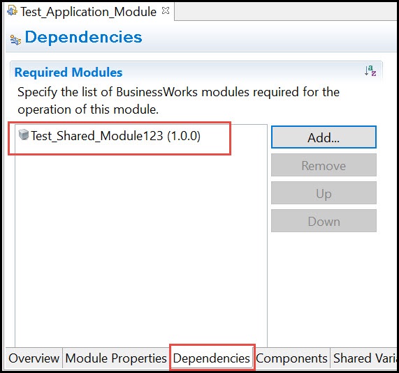Open the Shared Variables tab

[364, 358]
